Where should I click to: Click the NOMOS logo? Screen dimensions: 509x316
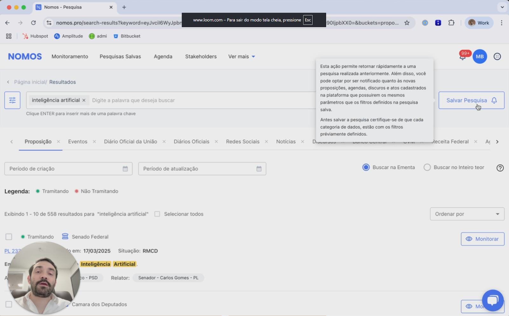(25, 57)
